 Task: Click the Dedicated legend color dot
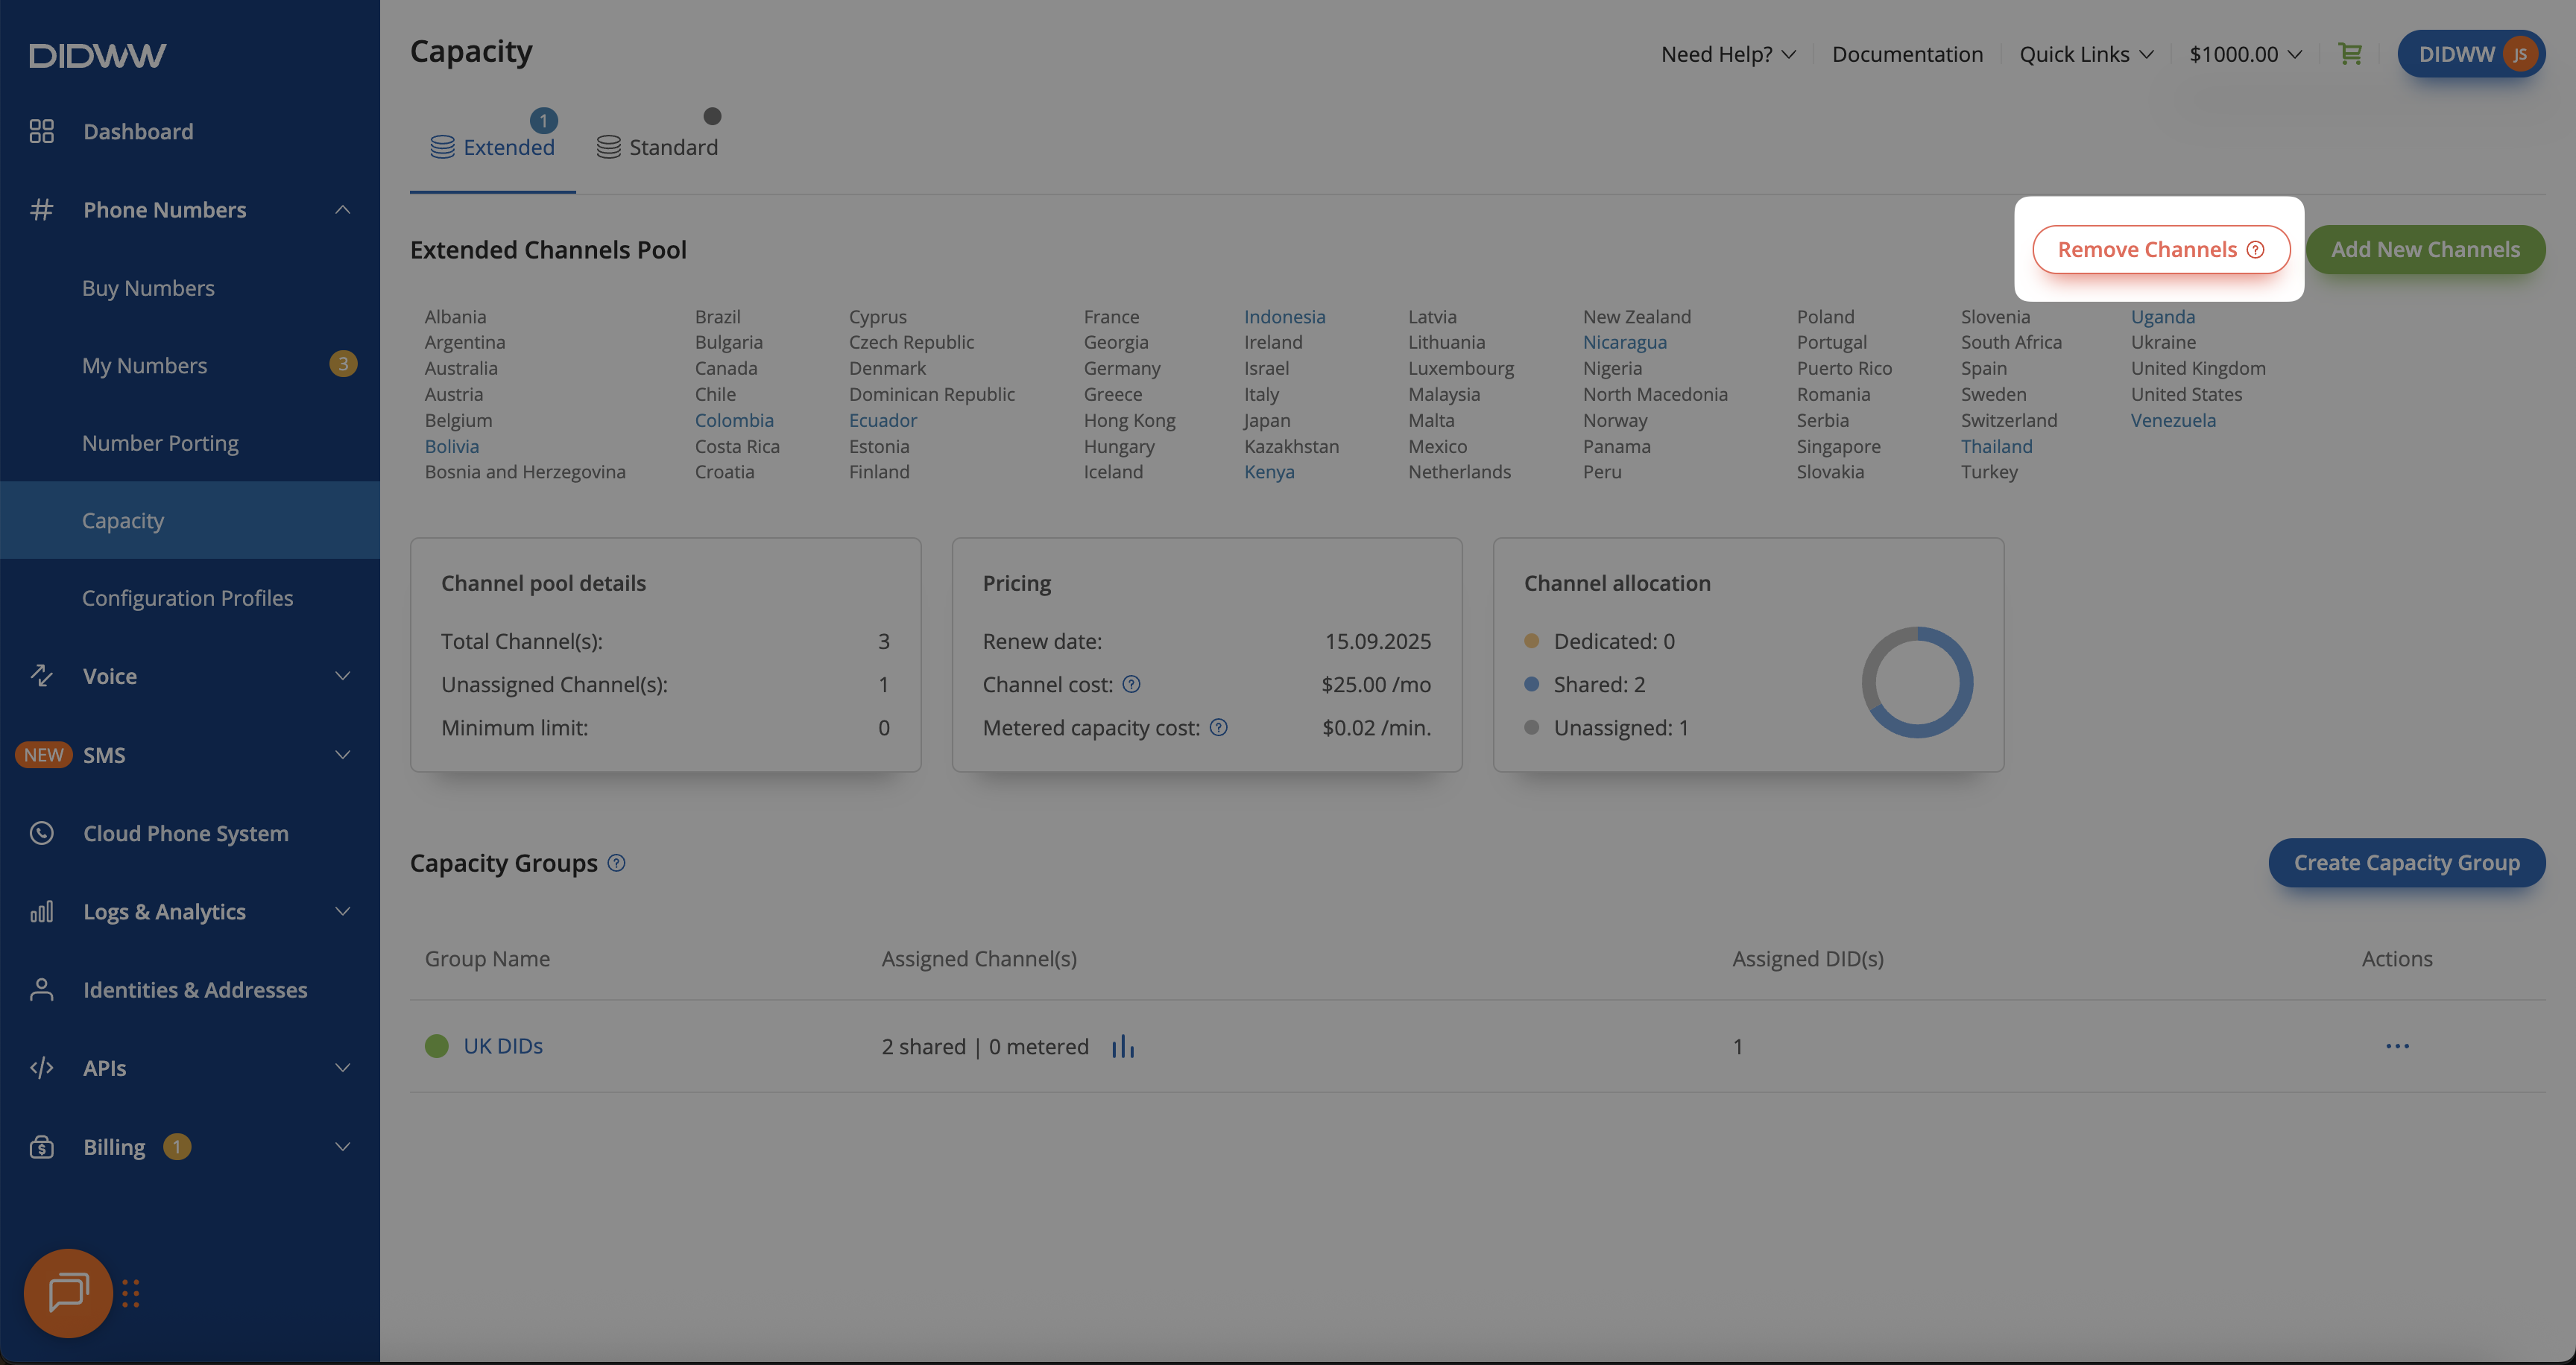coord(1531,641)
